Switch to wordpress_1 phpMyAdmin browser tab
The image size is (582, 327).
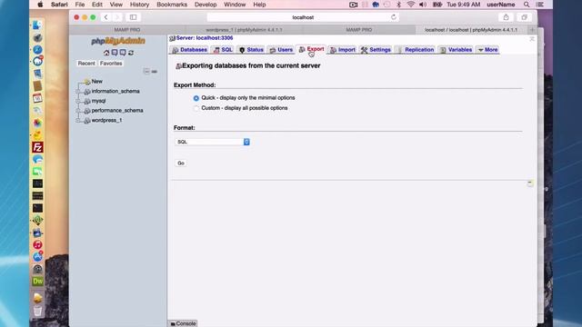pos(244,30)
